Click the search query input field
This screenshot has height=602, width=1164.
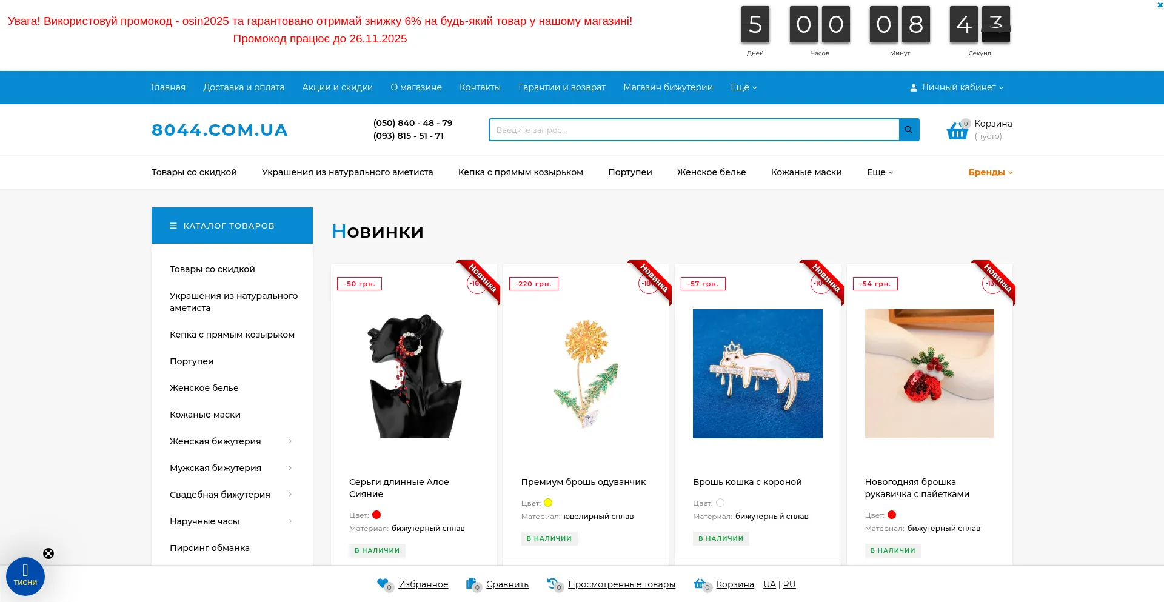pos(694,130)
